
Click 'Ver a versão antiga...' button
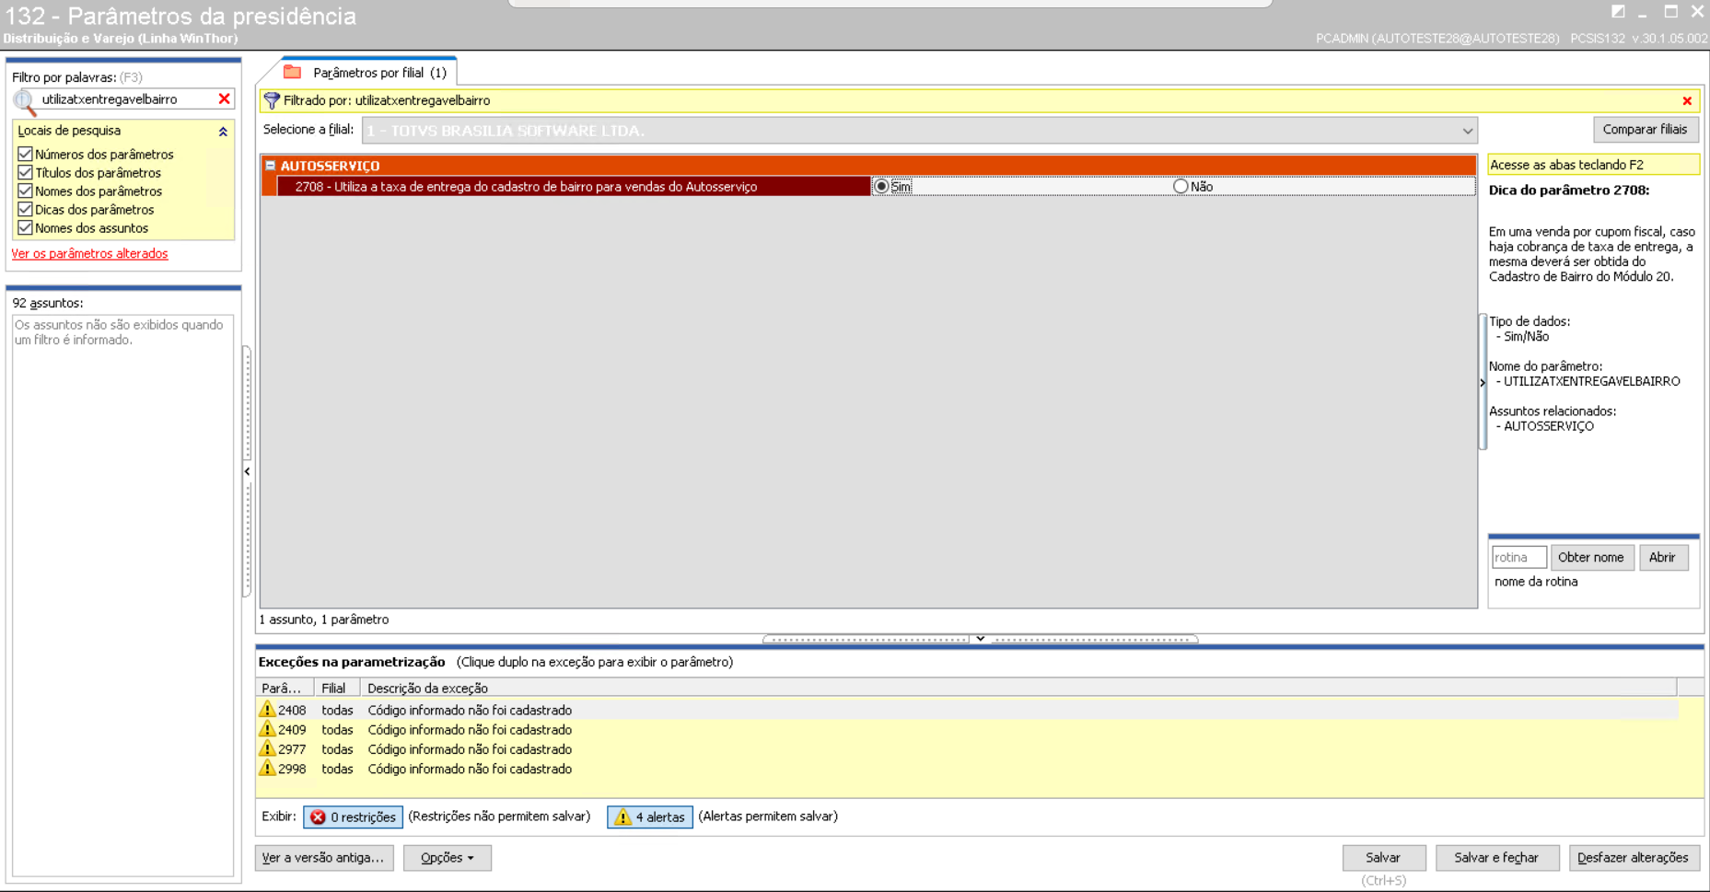[x=323, y=857]
